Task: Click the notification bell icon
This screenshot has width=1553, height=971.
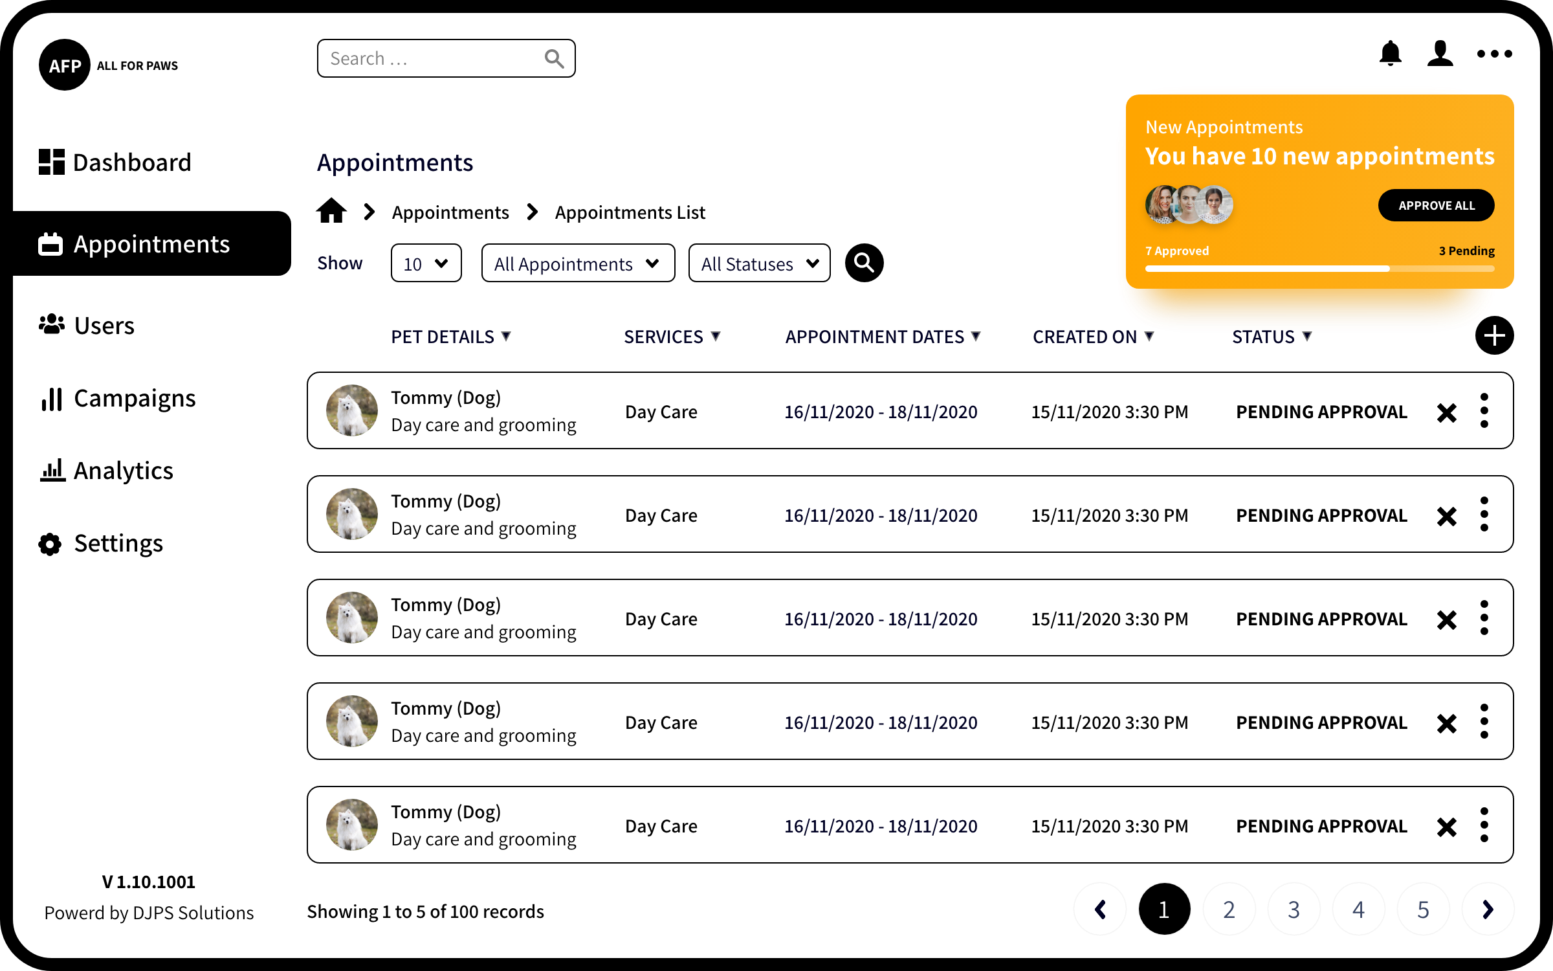Action: click(x=1390, y=53)
